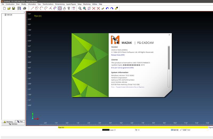Open the Machining menu

point(87,4)
